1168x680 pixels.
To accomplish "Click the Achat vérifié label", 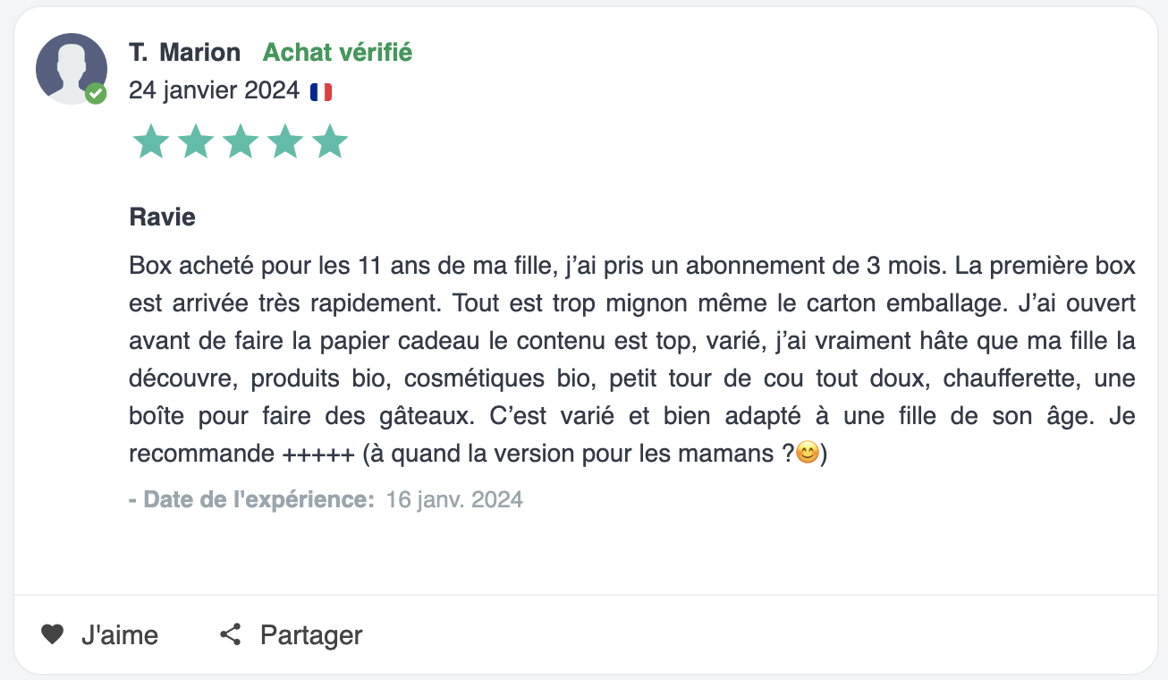I will coord(337,53).
